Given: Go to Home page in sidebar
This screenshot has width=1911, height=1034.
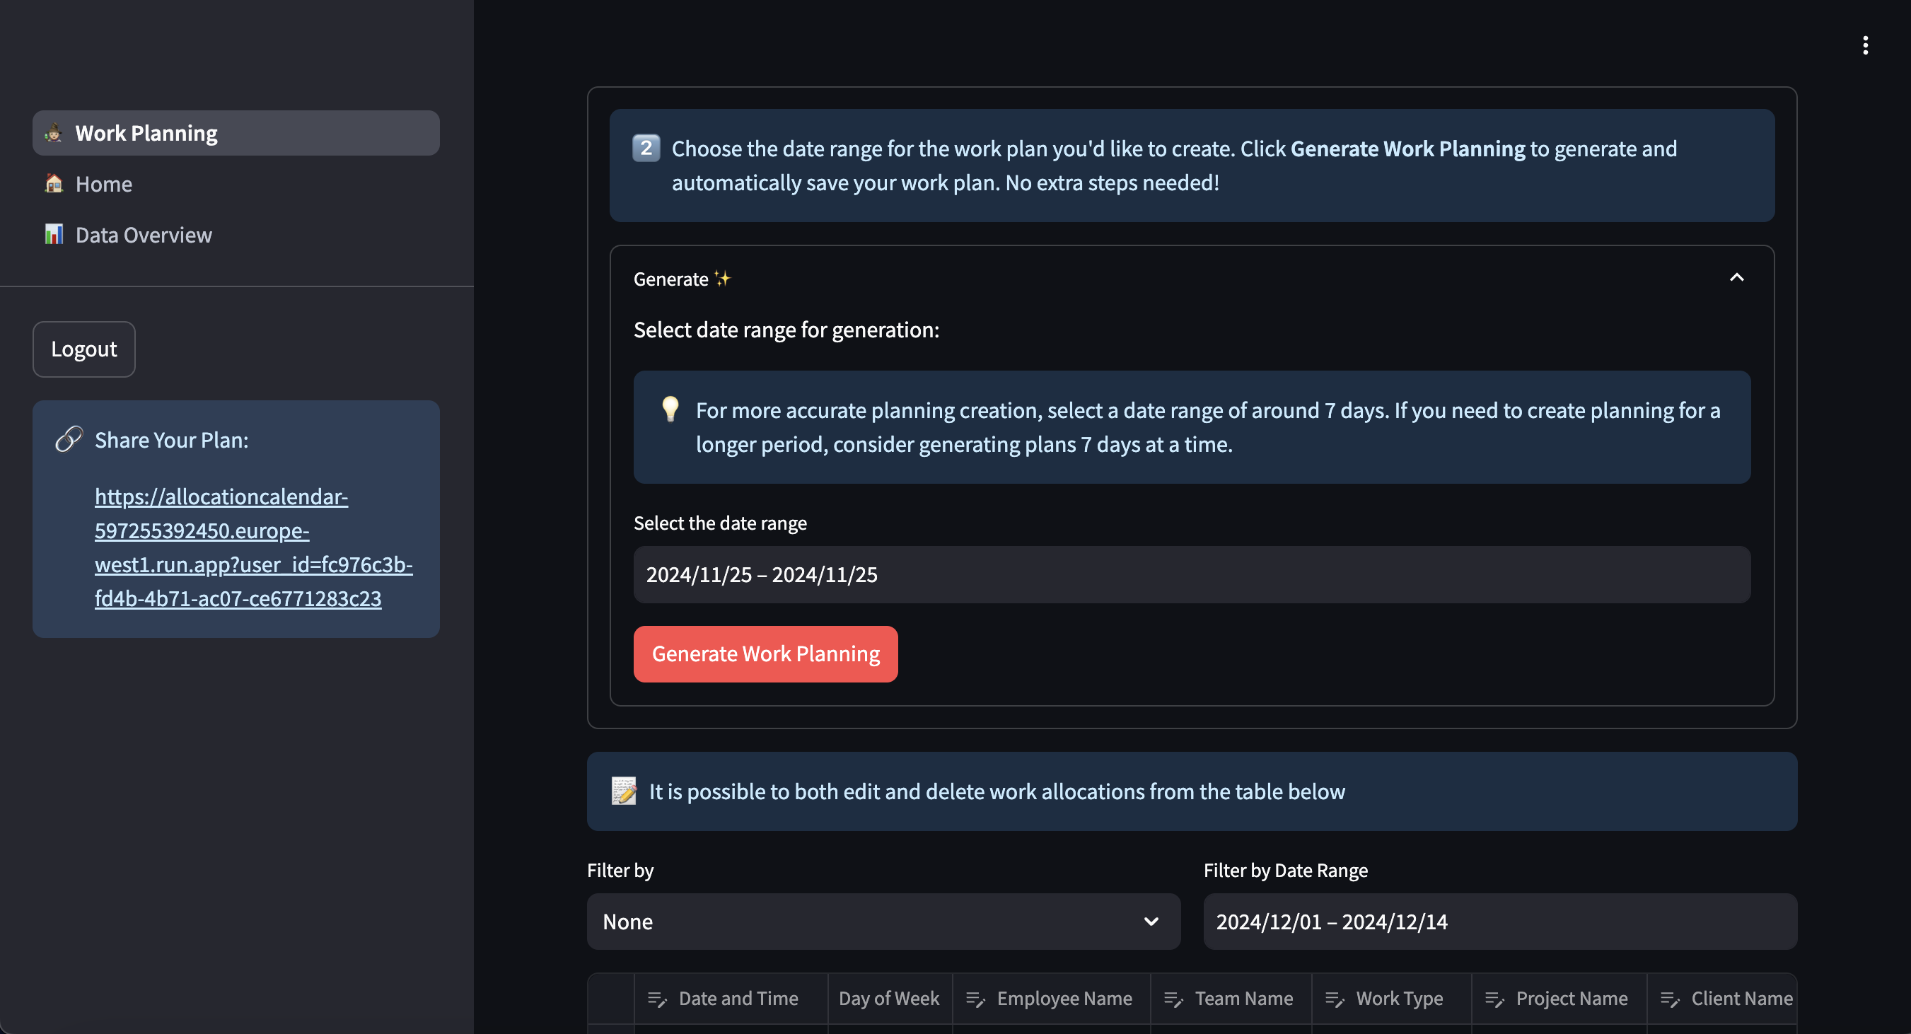Looking at the screenshot, I should click(104, 184).
